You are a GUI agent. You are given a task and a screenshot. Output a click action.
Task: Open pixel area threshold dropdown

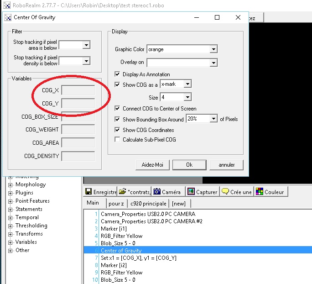(86, 45)
